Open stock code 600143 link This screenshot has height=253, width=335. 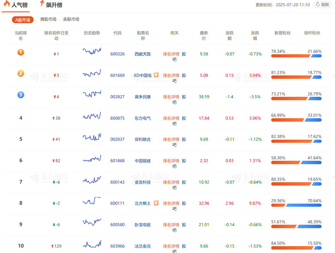coord(117,182)
